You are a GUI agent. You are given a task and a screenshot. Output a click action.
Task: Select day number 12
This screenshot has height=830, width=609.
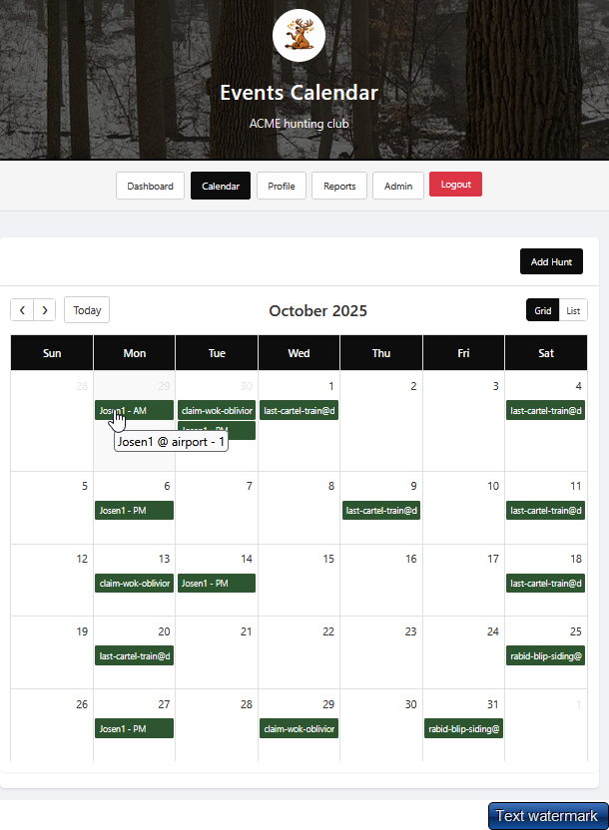[x=82, y=559]
